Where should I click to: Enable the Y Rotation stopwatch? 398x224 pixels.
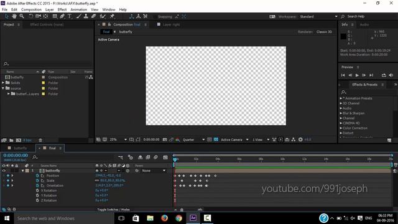37,195
